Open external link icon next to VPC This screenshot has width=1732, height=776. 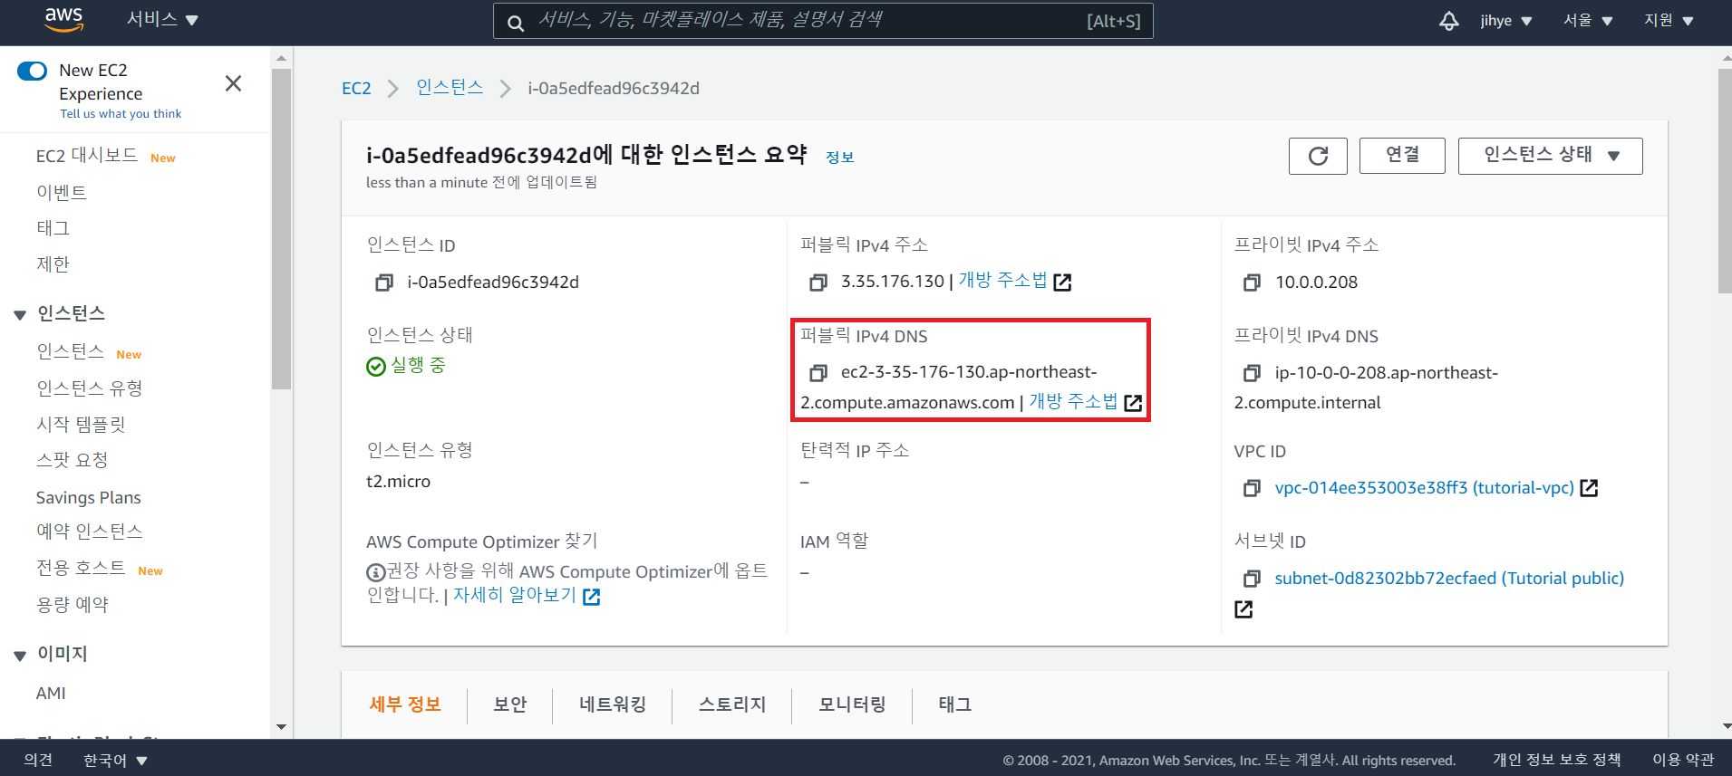(1589, 488)
